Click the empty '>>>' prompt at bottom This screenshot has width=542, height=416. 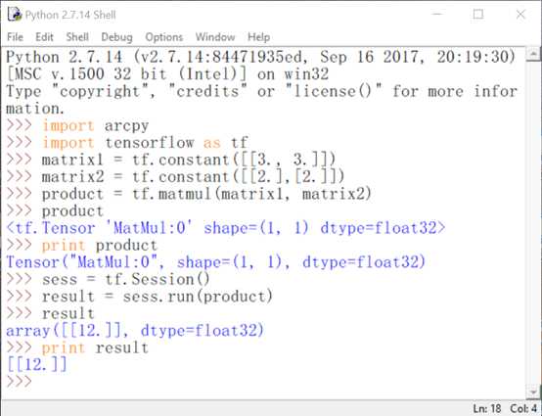[x=19, y=382]
